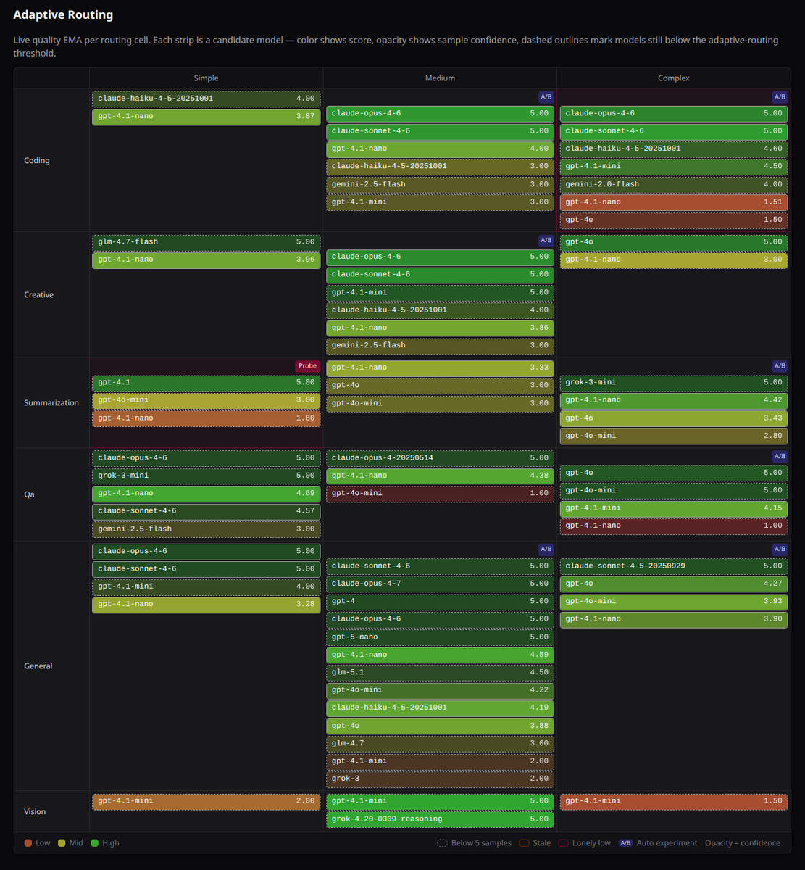Open gpt-4o-mini 3.93 strip in General Complex

[674, 602]
